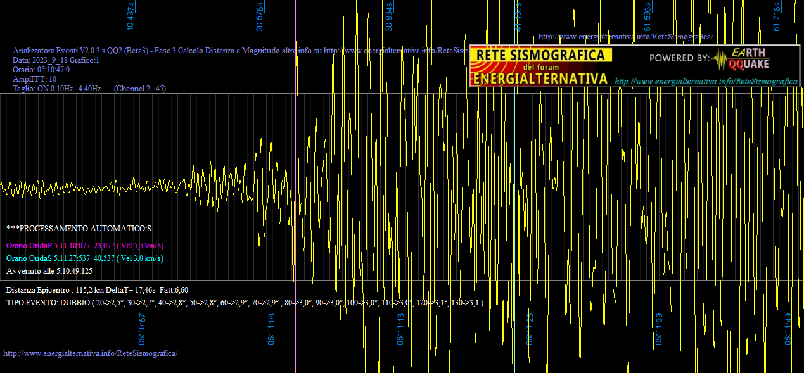Screen dimensions: 804x373
Task: Click the RETE SISMOGRAFICA Energialternativa banner logo
Action: click(x=540, y=66)
